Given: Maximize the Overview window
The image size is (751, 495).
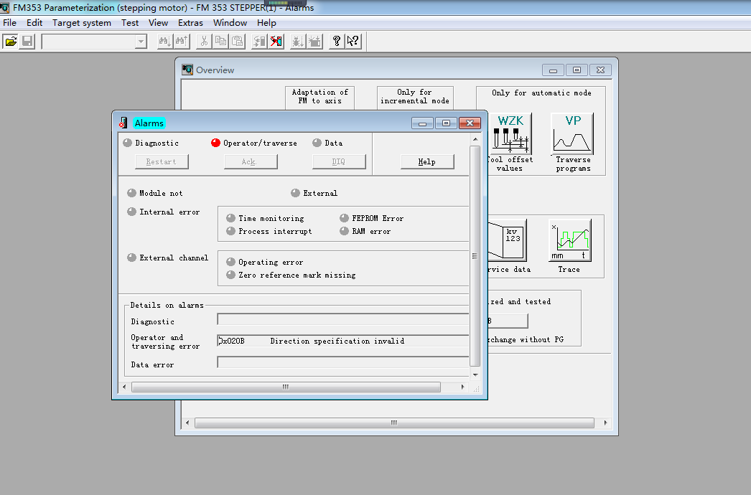Looking at the screenshot, I should 577,70.
